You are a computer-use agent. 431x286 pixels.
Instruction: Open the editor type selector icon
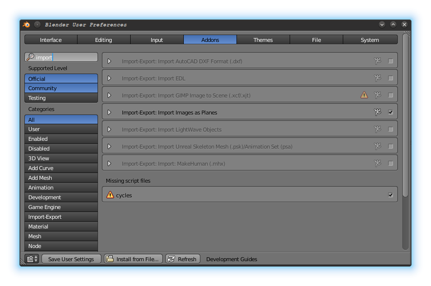pos(32,259)
